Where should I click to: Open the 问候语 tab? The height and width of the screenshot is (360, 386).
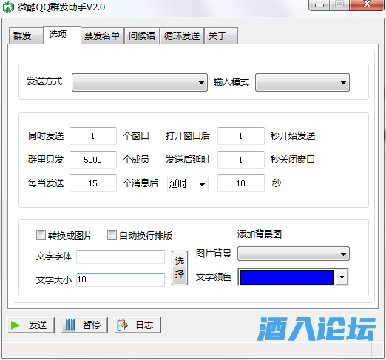(x=142, y=35)
